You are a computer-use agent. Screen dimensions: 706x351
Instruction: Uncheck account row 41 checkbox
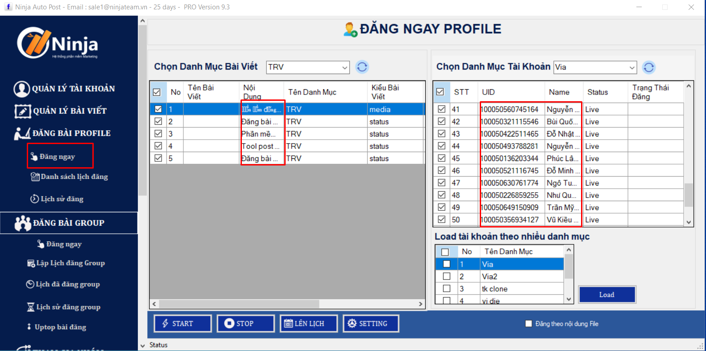(x=441, y=109)
